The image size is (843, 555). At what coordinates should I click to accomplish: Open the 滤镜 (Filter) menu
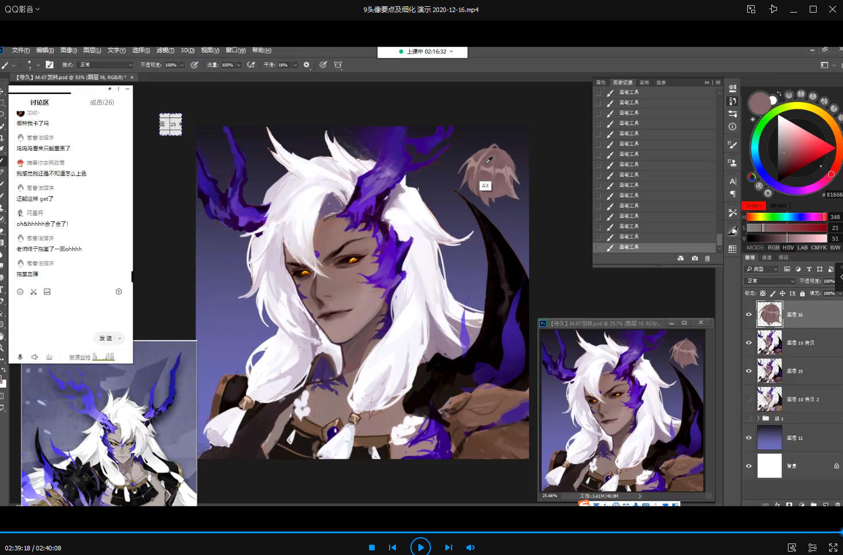pyautogui.click(x=165, y=50)
